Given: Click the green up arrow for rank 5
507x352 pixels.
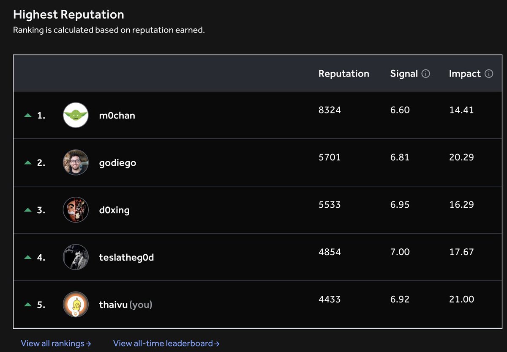Looking at the screenshot, I should click(28, 305).
